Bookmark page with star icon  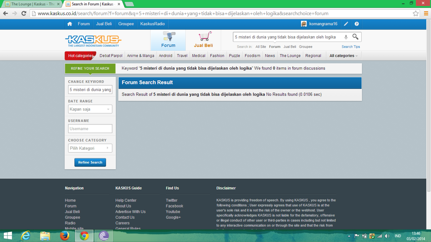point(416,13)
